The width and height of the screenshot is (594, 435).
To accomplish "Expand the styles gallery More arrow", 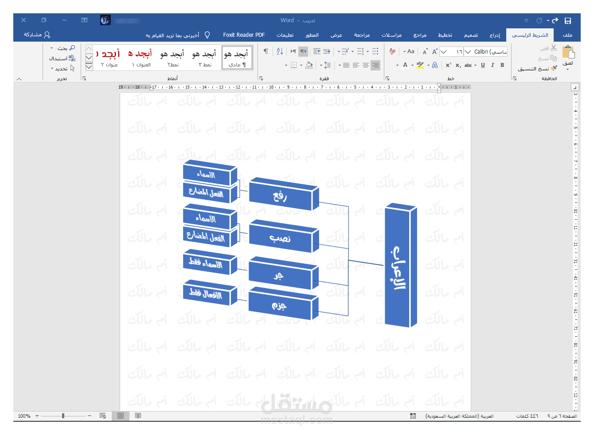I will pyautogui.click(x=89, y=66).
